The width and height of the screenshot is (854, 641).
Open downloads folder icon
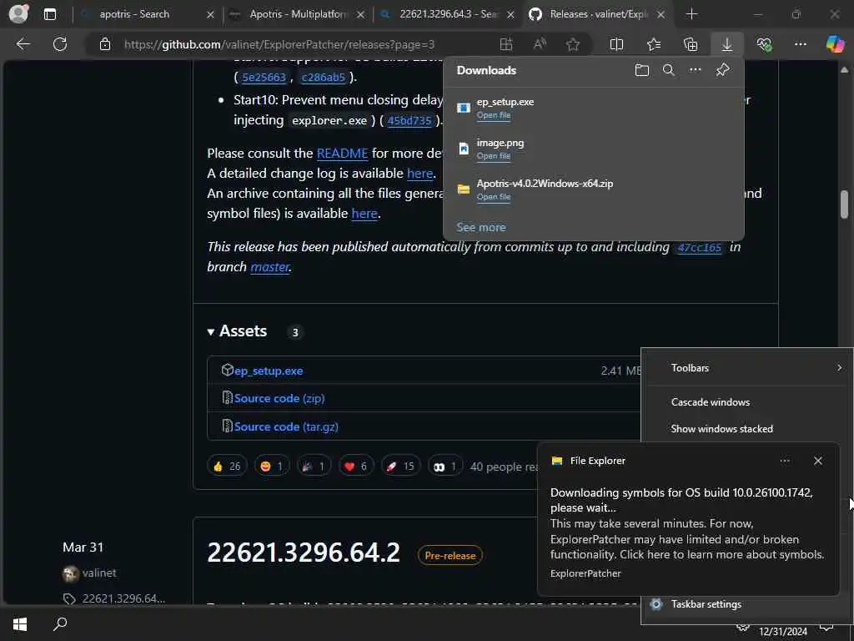point(641,70)
